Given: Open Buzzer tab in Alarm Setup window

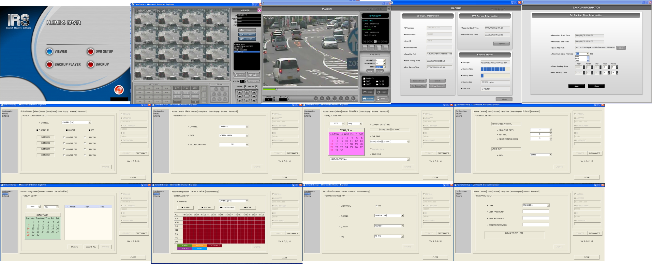Looking at the screenshot, I should click(194, 111).
